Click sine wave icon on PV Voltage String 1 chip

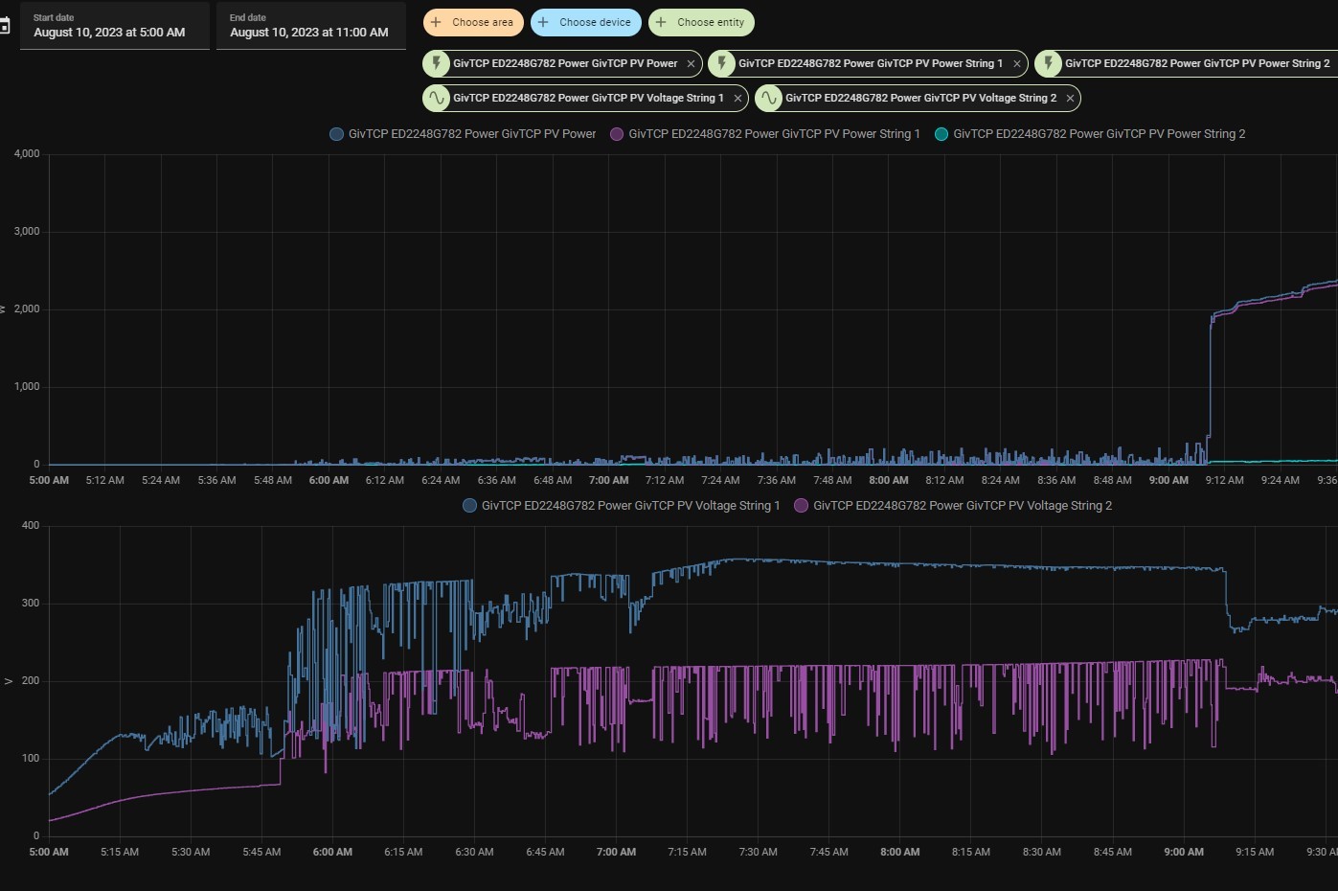pyautogui.click(x=437, y=98)
